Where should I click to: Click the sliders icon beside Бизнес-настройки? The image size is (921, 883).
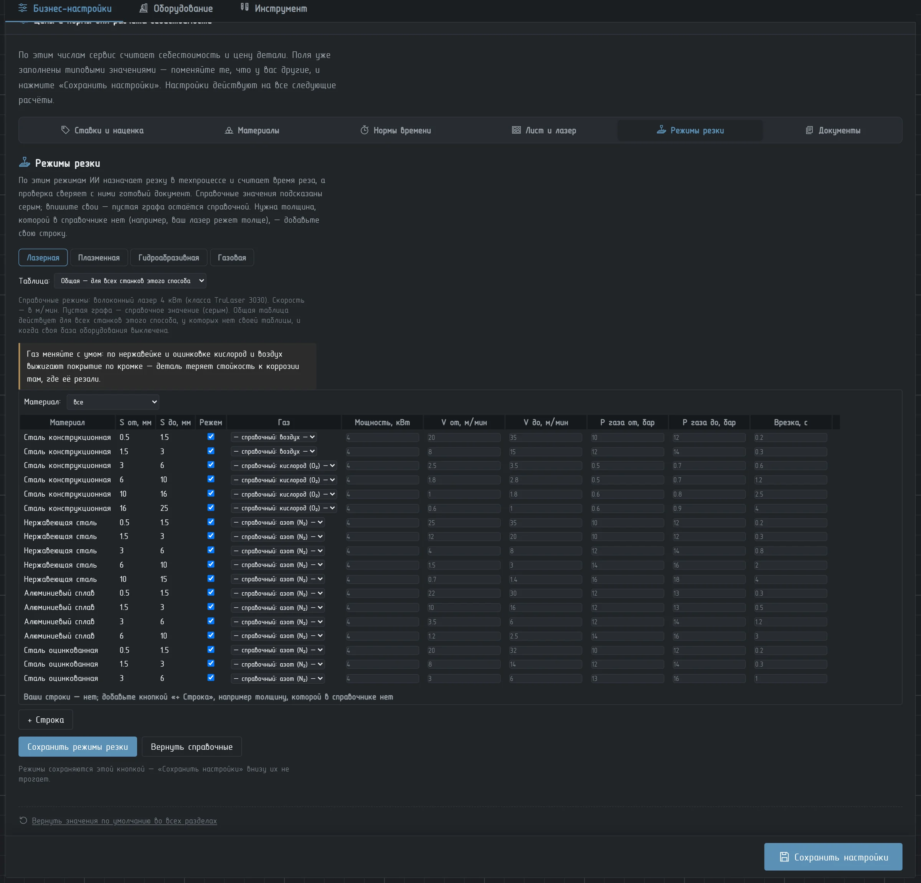pos(23,8)
